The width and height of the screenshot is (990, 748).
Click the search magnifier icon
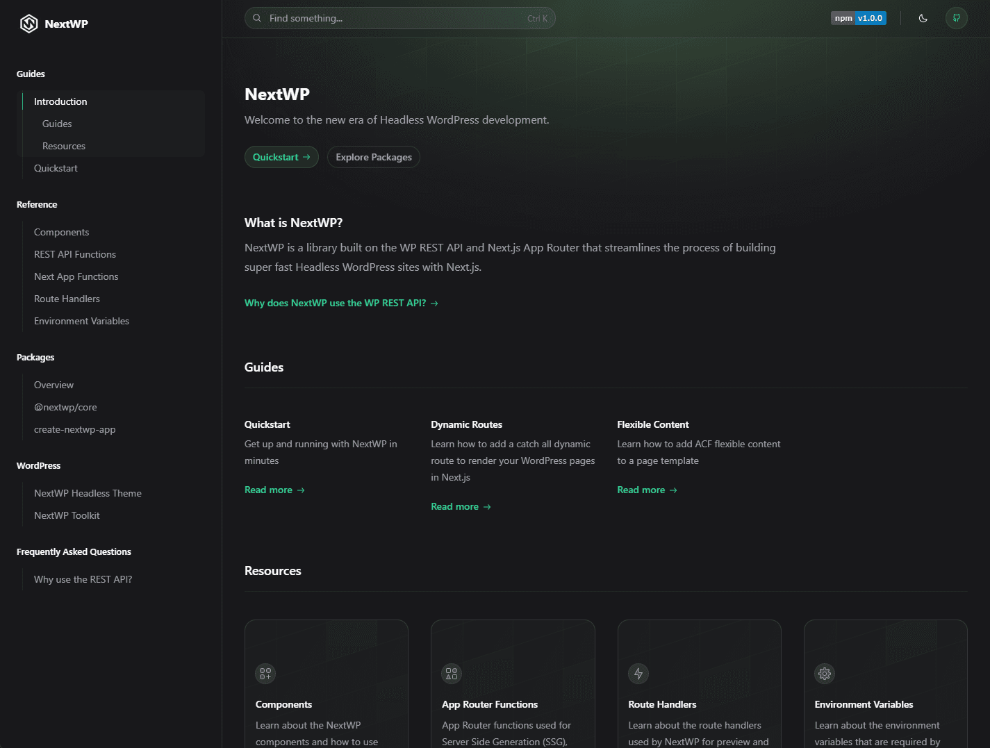tap(257, 19)
